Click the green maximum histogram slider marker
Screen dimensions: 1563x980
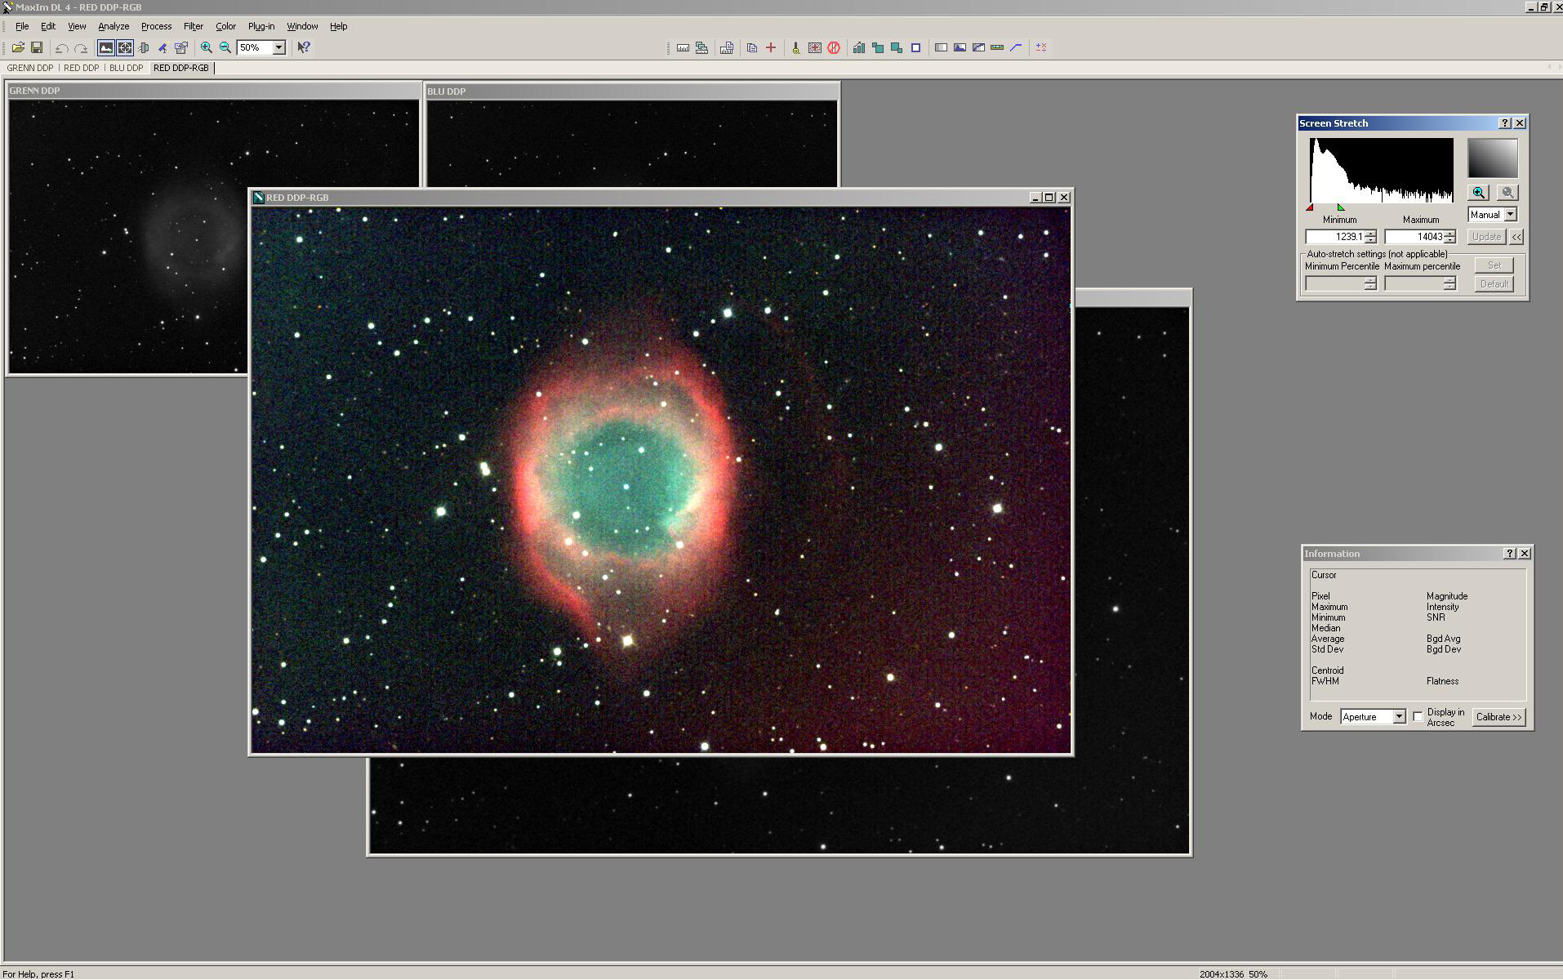point(1340,207)
